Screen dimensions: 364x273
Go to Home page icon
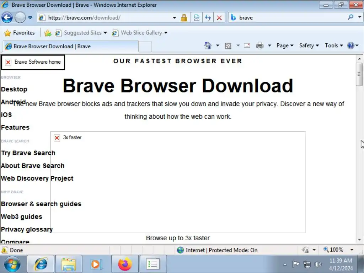(x=208, y=45)
